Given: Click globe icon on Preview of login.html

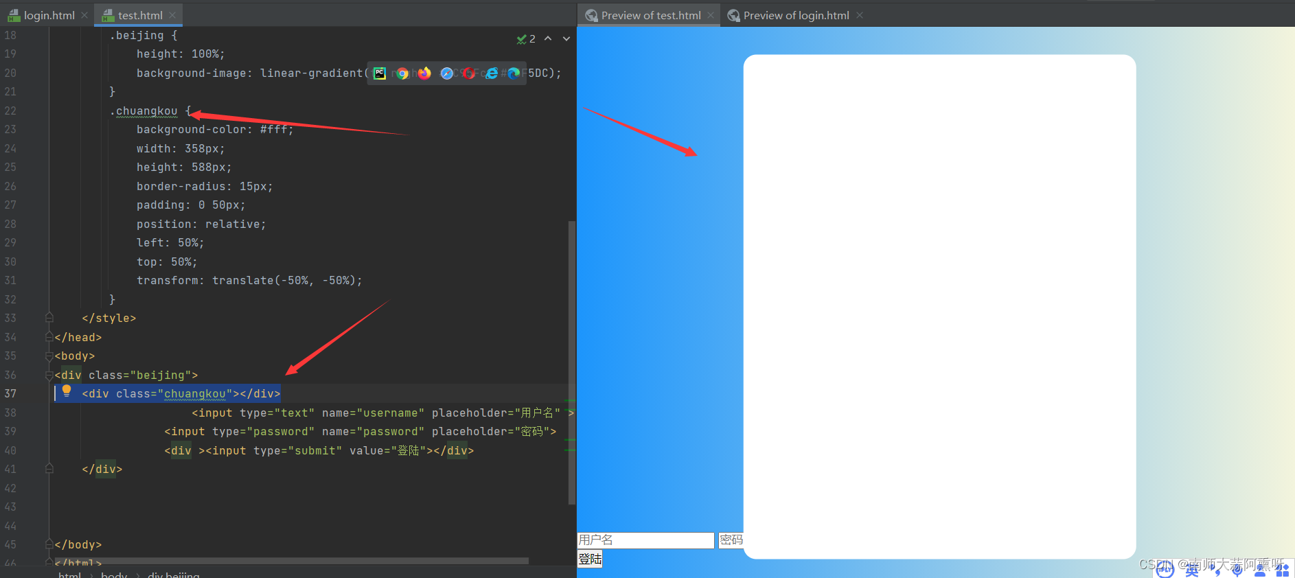Looking at the screenshot, I should (x=733, y=15).
